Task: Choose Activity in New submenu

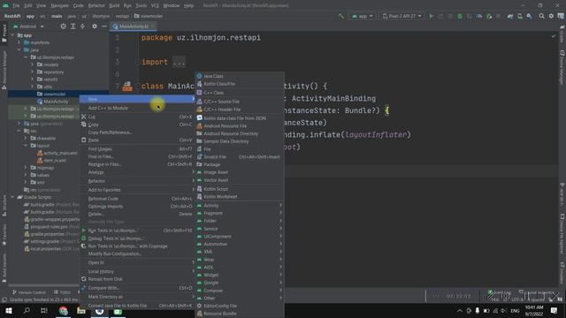Action: 240,206
